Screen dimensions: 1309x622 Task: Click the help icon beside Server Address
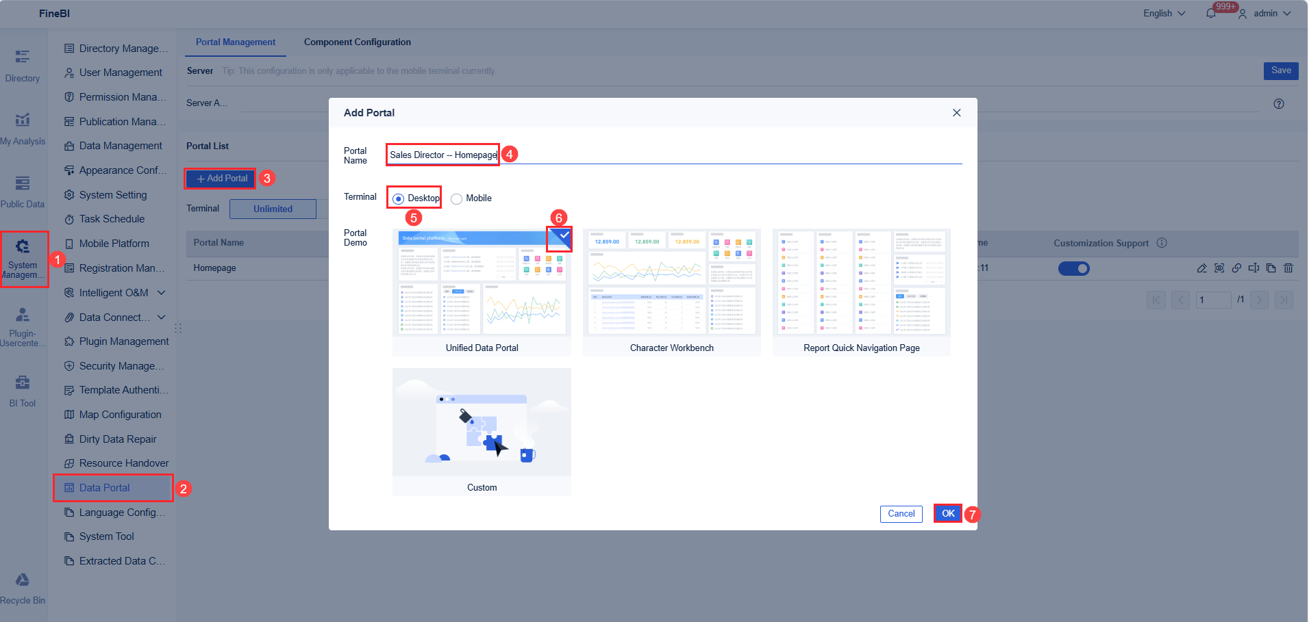coord(1279,104)
